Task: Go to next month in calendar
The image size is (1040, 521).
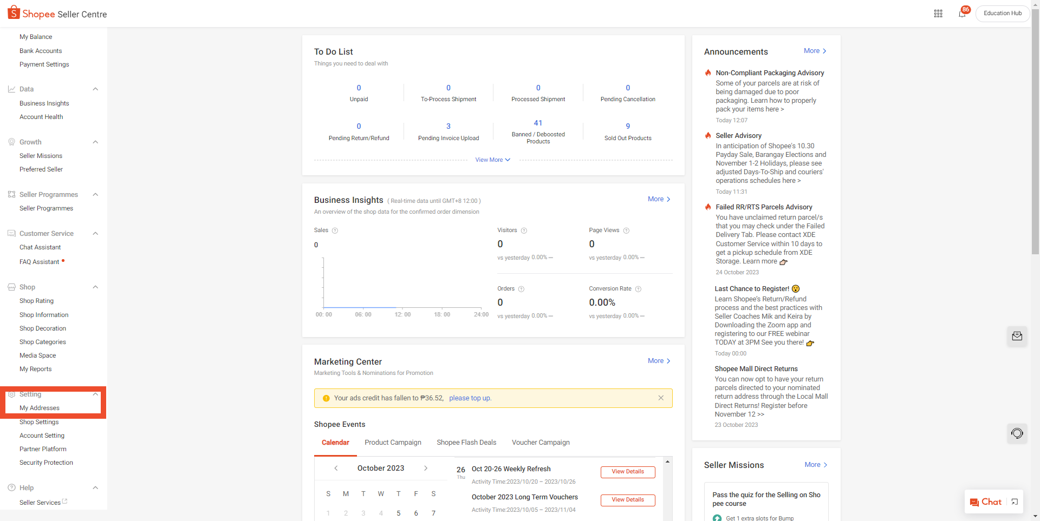Action: (426, 469)
